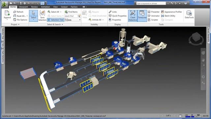Click the Refresh button in Project panel

point(18,12)
